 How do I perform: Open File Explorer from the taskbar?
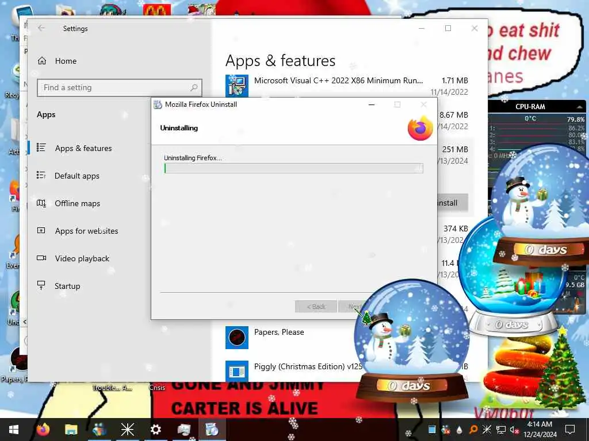71,430
